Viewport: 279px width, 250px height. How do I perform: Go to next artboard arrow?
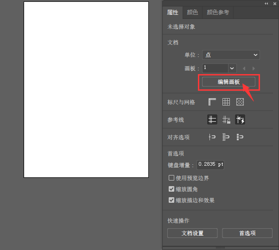[254, 69]
